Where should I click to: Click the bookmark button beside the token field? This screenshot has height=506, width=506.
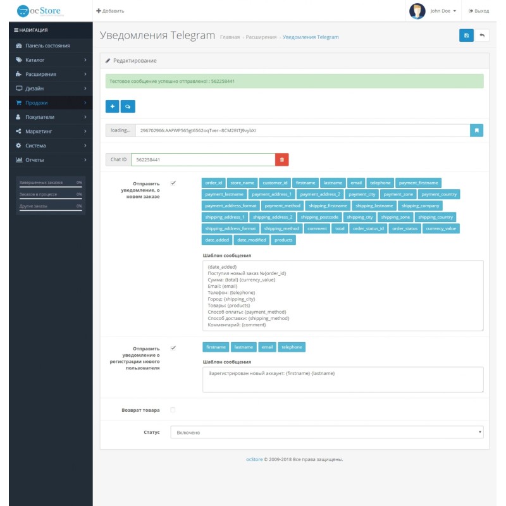coord(477,130)
